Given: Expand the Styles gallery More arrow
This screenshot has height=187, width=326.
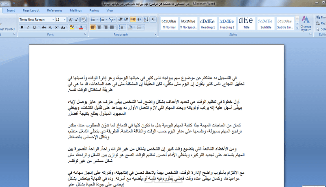Looking at the screenshot, I should [297, 28].
